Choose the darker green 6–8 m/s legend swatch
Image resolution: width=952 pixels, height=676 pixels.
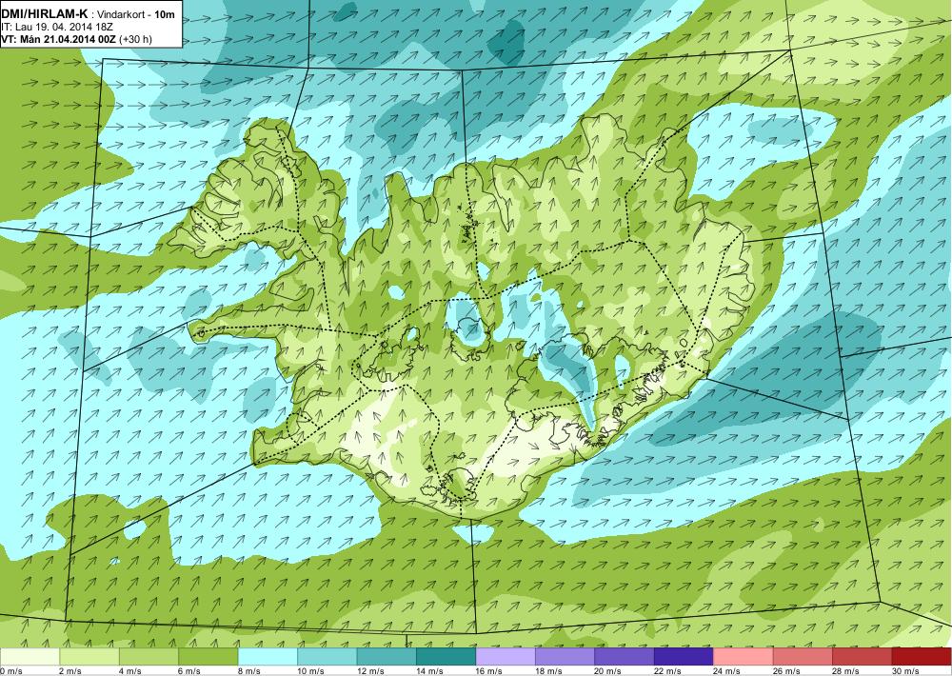tap(208, 657)
